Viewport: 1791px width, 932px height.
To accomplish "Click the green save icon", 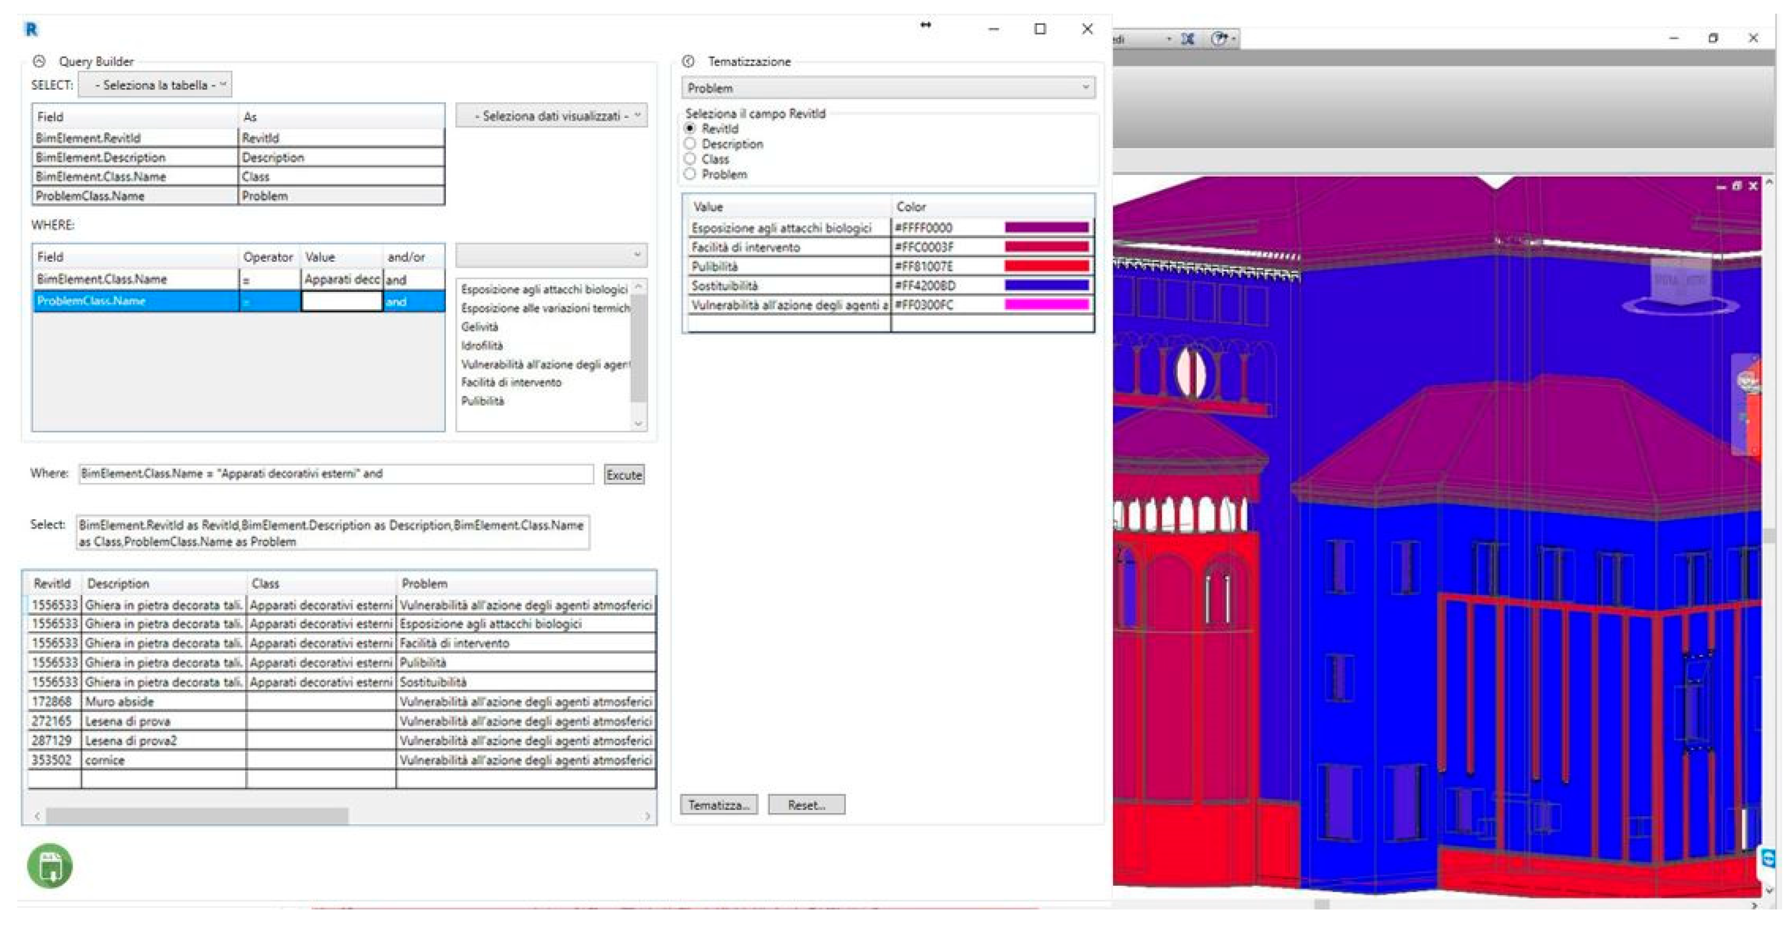I will click(x=49, y=866).
